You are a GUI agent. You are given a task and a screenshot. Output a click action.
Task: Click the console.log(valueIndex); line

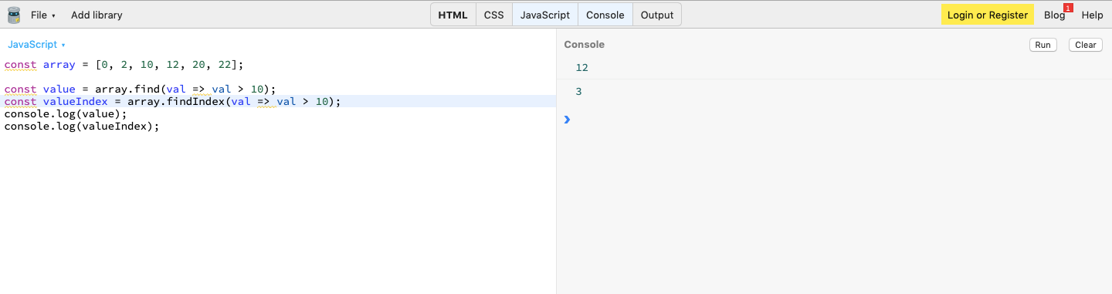82,127
